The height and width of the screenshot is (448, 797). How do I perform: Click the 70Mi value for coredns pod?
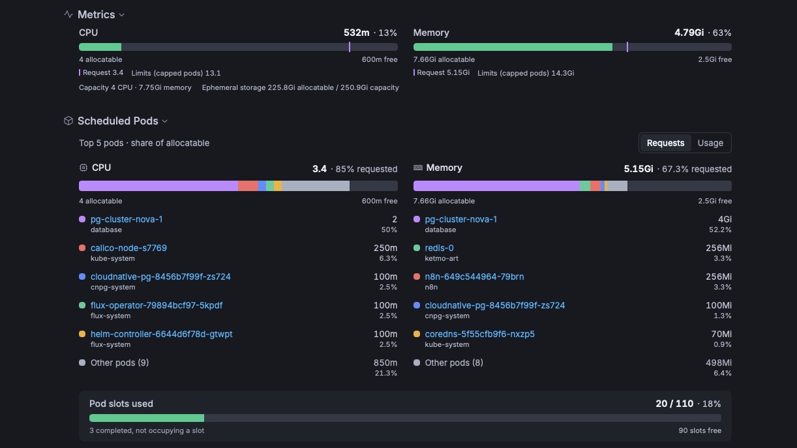tap(721, 334)
